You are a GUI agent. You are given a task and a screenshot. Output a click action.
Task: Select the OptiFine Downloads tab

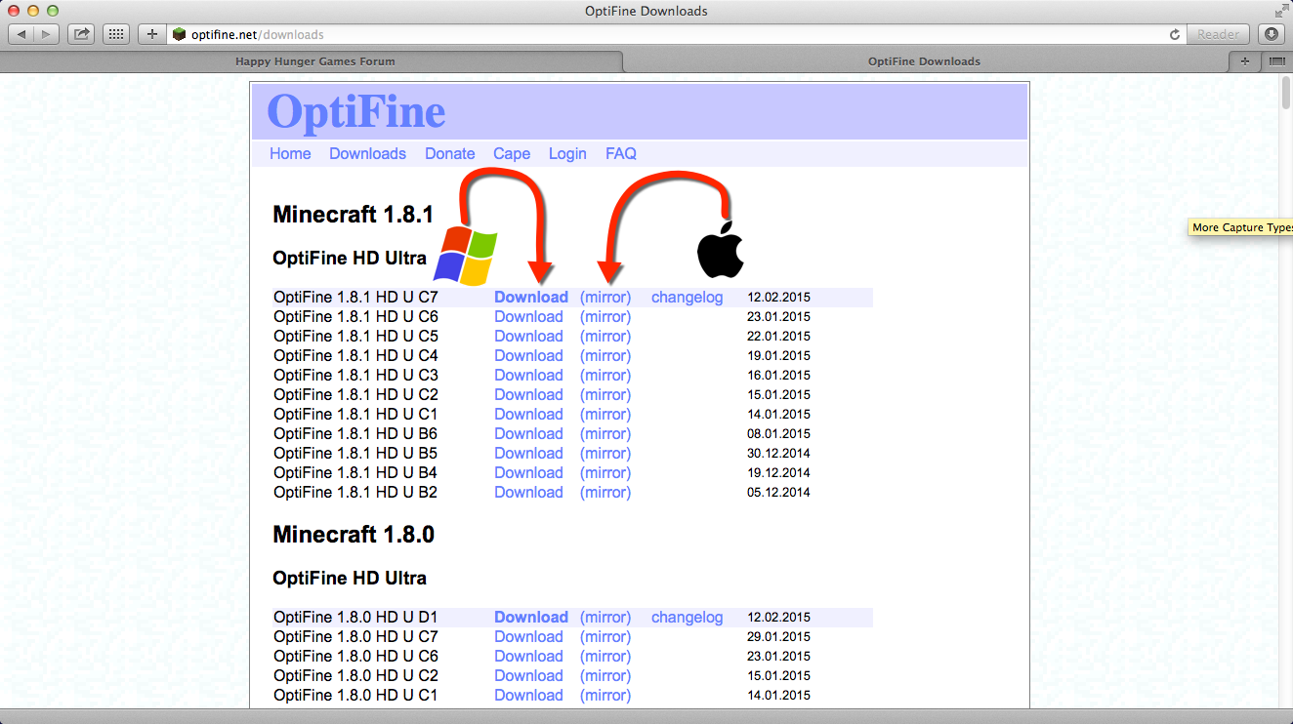[x=924, y=61]
